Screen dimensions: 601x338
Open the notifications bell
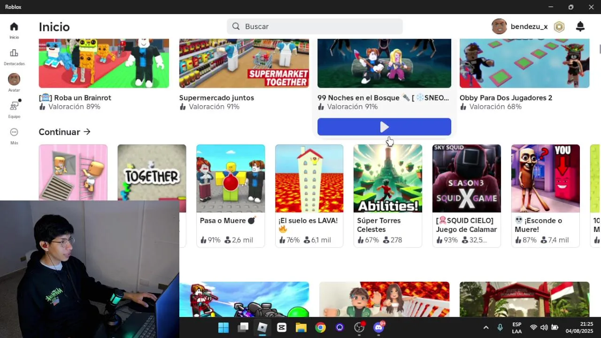pos(580,27)
